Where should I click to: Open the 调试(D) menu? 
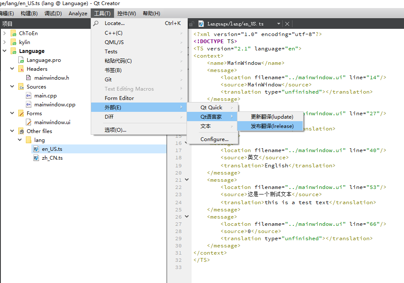click(53, 14)
